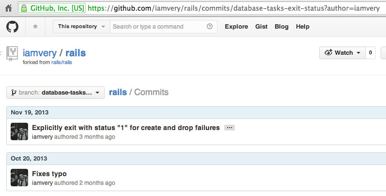Click the eye icon on Watch
386x196 pixels.
click(328, 52)
